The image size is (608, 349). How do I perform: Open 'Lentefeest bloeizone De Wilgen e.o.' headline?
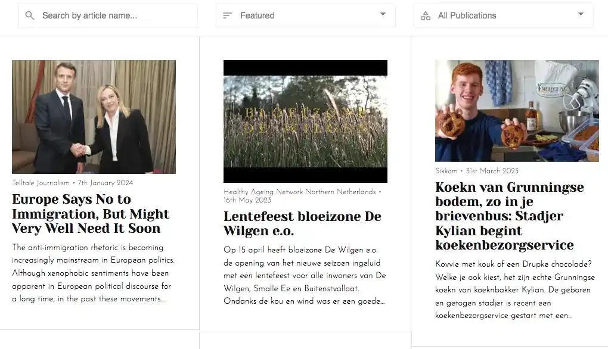(302, 223)
